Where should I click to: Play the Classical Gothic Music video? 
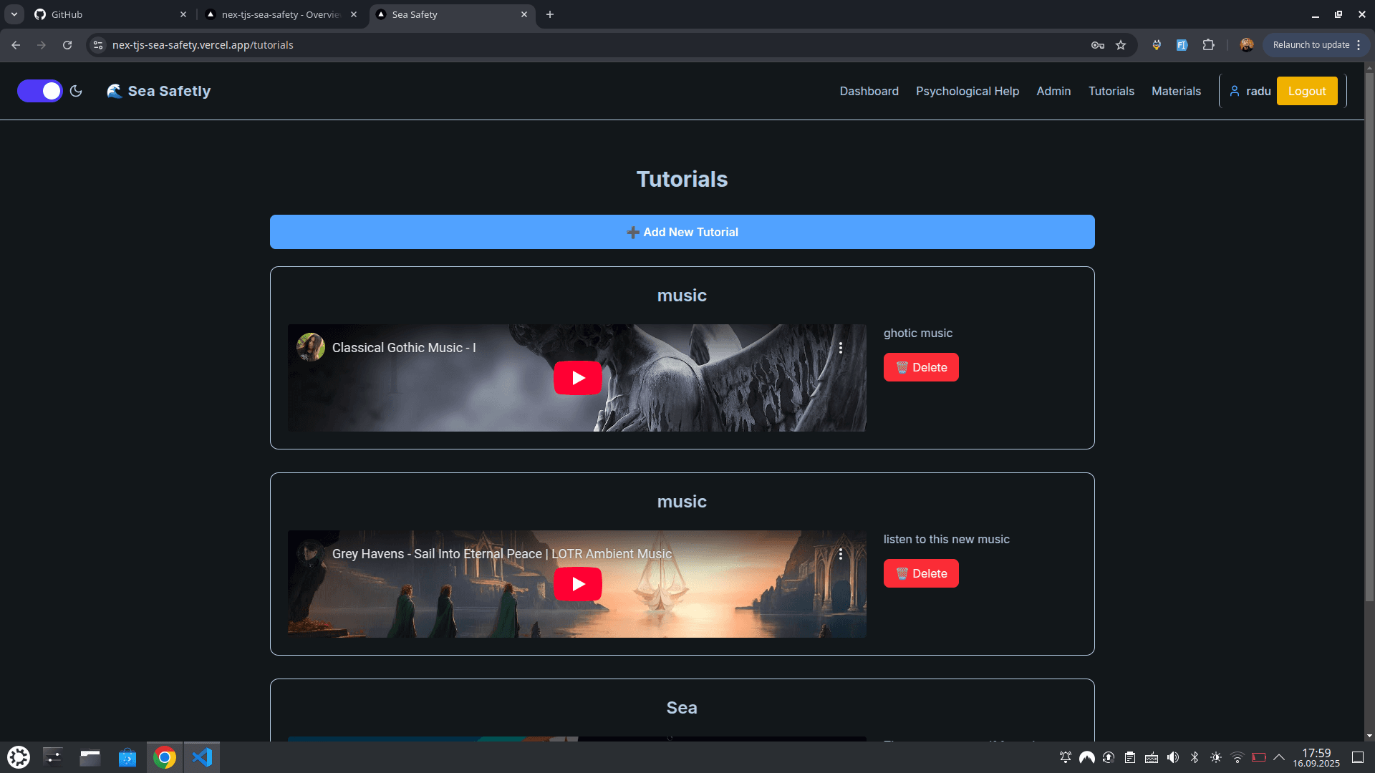(577, 378)
